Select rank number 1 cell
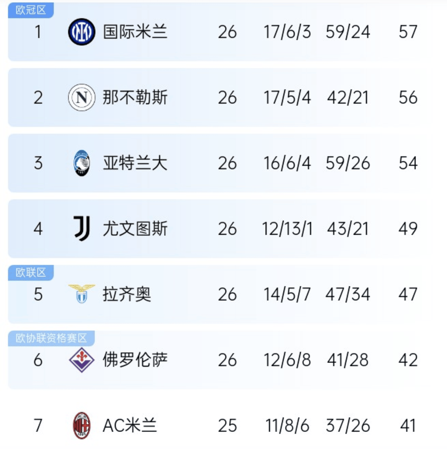This screenshot has width=447, height=449. point(38,32)
